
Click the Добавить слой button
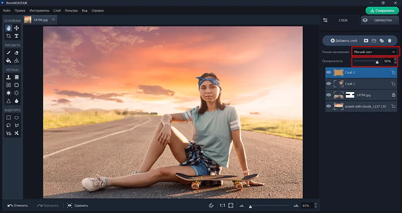click(x=344, y=41)
